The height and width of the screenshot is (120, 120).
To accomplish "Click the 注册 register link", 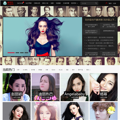I will click(114, 3).
